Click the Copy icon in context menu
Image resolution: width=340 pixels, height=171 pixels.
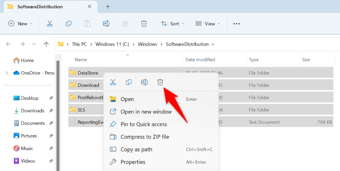129,82
